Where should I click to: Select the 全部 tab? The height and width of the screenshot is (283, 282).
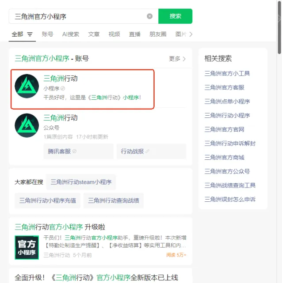pos(17,34)
